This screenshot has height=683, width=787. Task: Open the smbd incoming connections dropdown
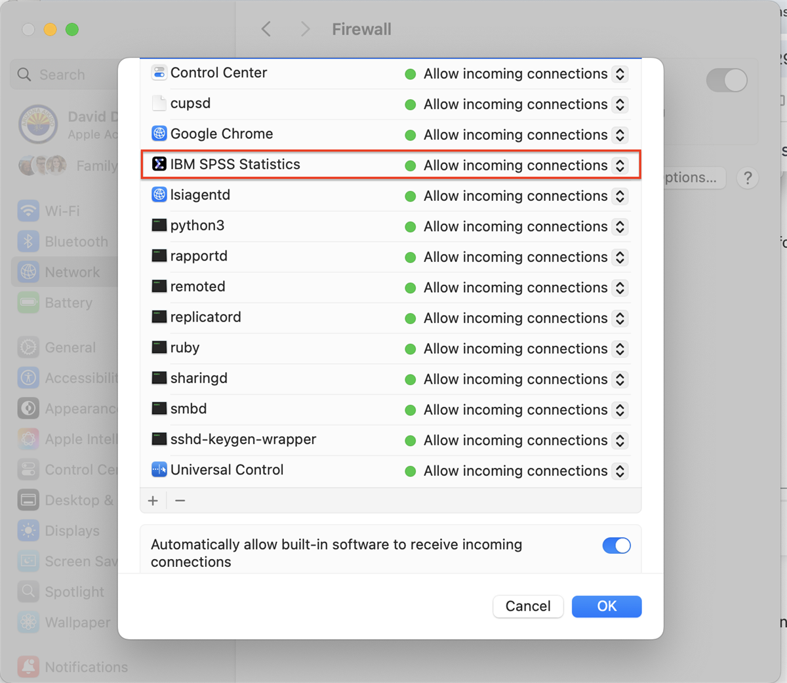tap(620, 410)
